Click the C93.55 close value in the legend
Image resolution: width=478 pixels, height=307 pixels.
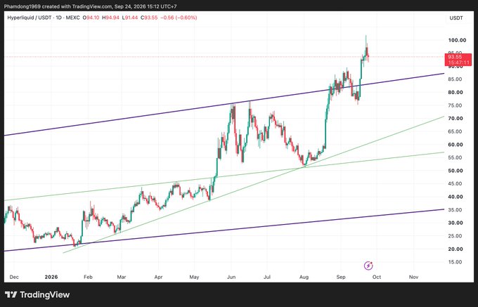click(x=149, y=18)
